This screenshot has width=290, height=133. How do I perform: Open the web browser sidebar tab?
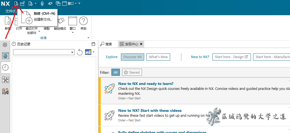(x=5, y=56)
